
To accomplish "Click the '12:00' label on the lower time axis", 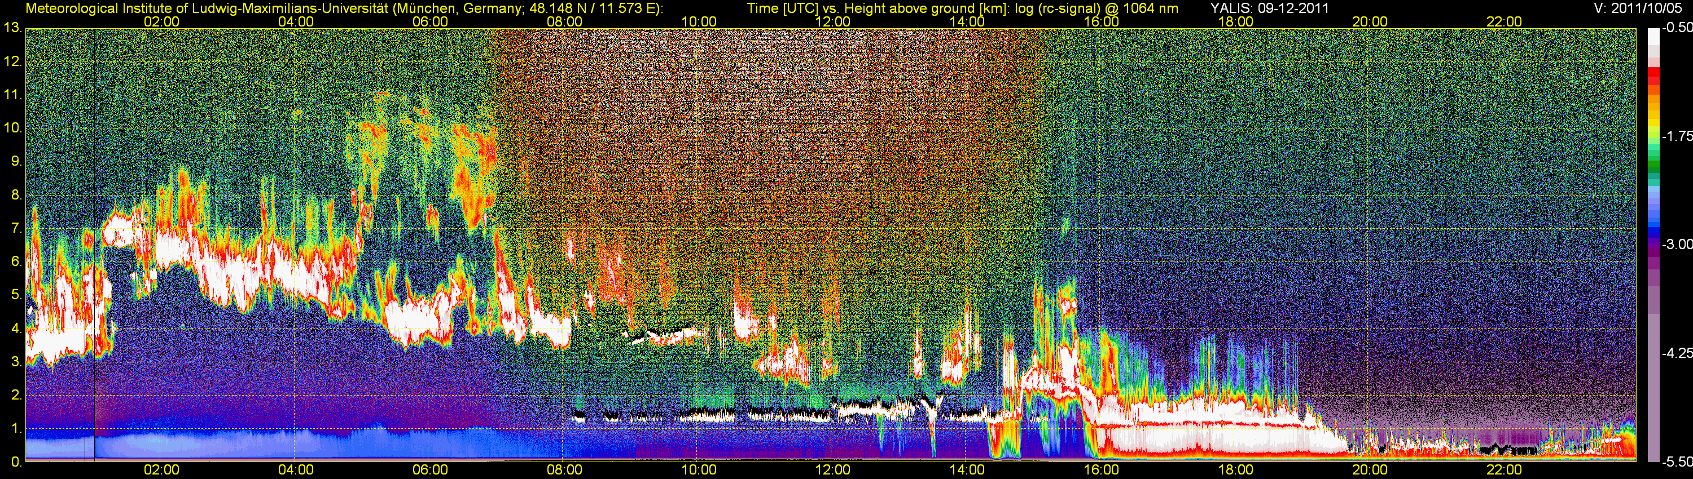I will [x=833, y=470].
